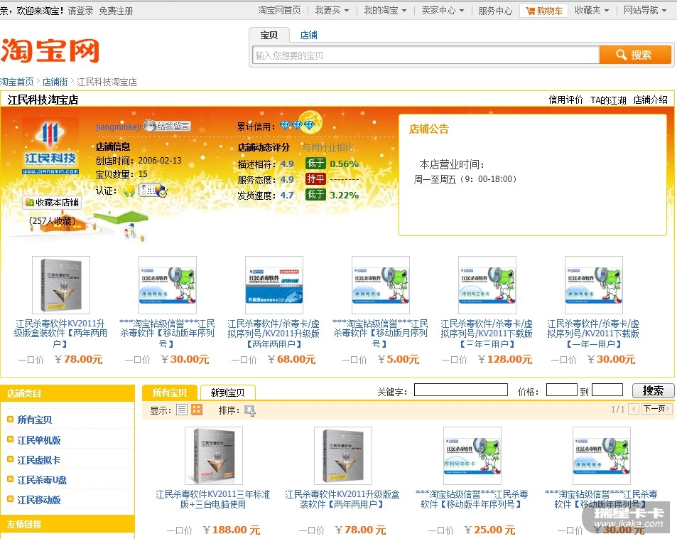Switch to list view display icon
The image size is (677, 539).
[182, 410]
